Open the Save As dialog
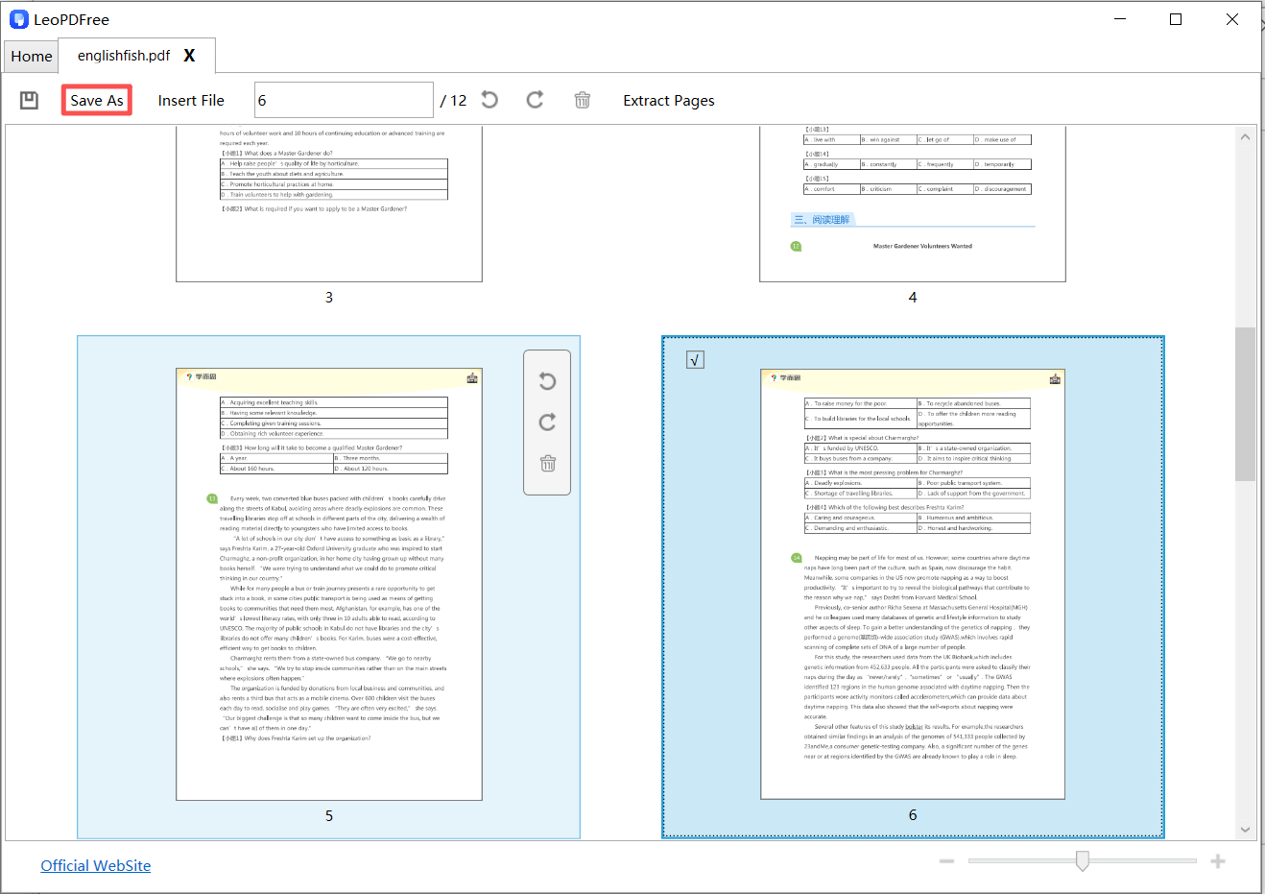Viewport: 1265px width, 894px height. pos(96,100)
